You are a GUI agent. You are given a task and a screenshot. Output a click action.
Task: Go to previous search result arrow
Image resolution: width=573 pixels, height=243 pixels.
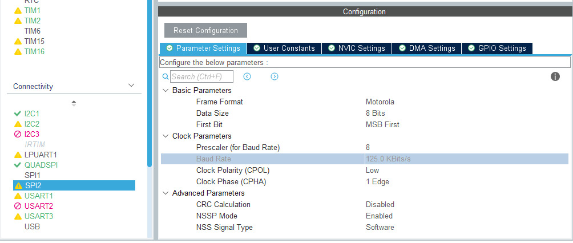click(x=247, y=76)
